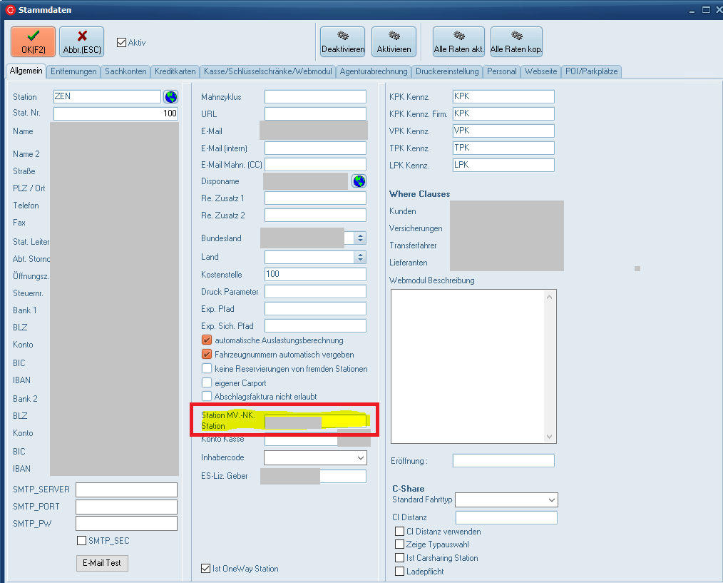Click the Deaktivieren gears button
This screenshot has width=723, height=583.
pos(343,41)
